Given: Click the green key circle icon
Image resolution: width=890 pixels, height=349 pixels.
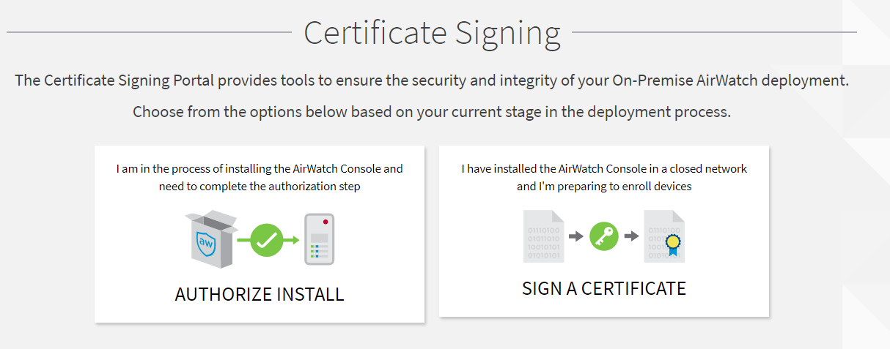Looking at the screenshot, I should coord(604,236).
